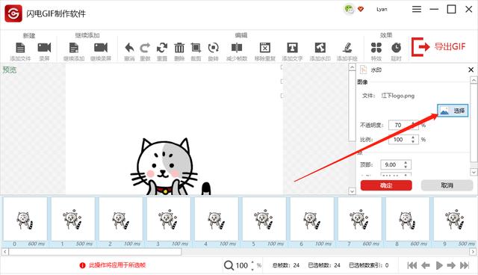This screenshot has width=478, height=275.
Task: Select frame 9 thumbnail (500 ms)
Action: coord(456,219)
